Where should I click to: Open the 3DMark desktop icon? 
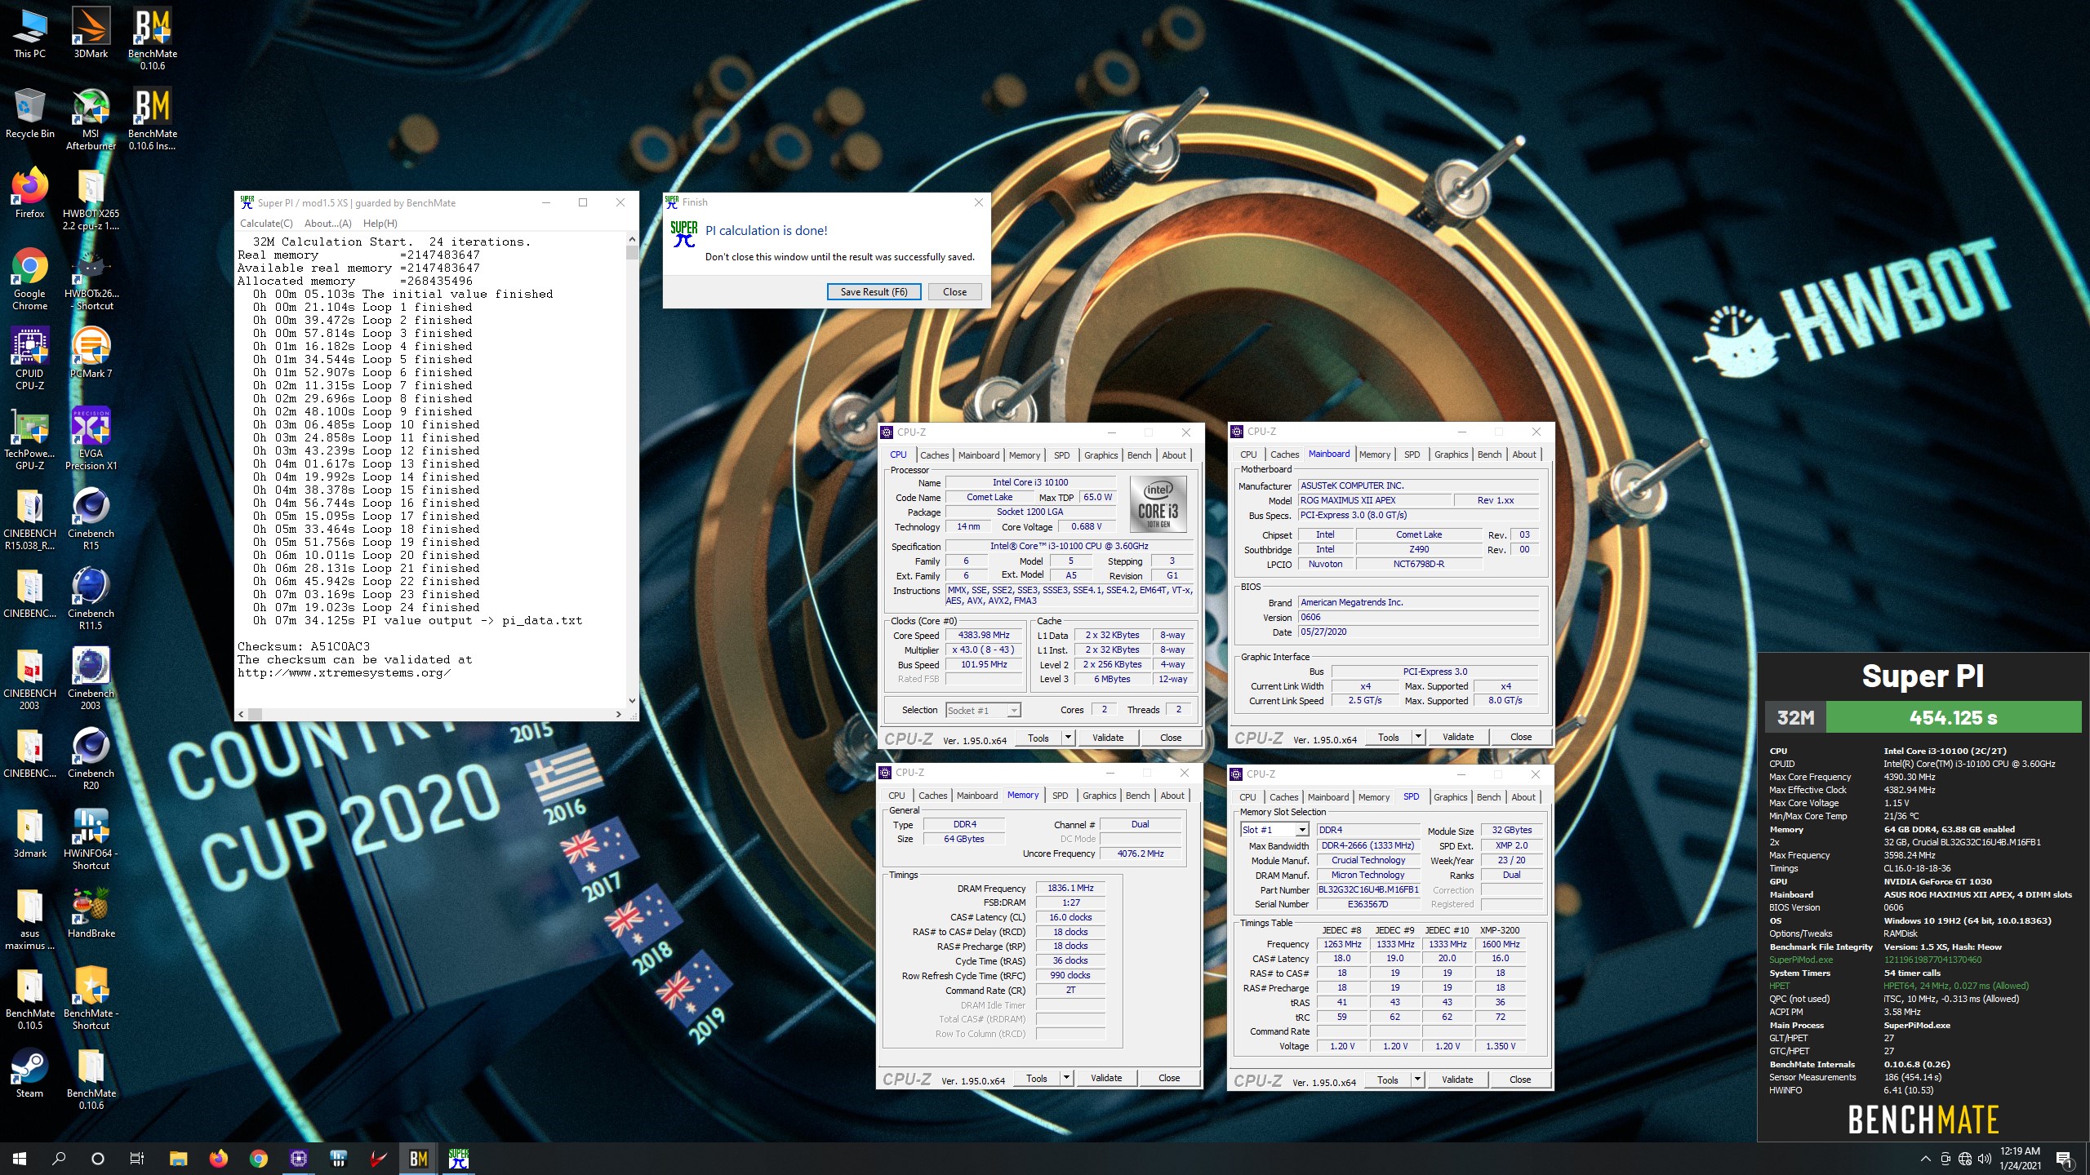click(x=91, y=33)
